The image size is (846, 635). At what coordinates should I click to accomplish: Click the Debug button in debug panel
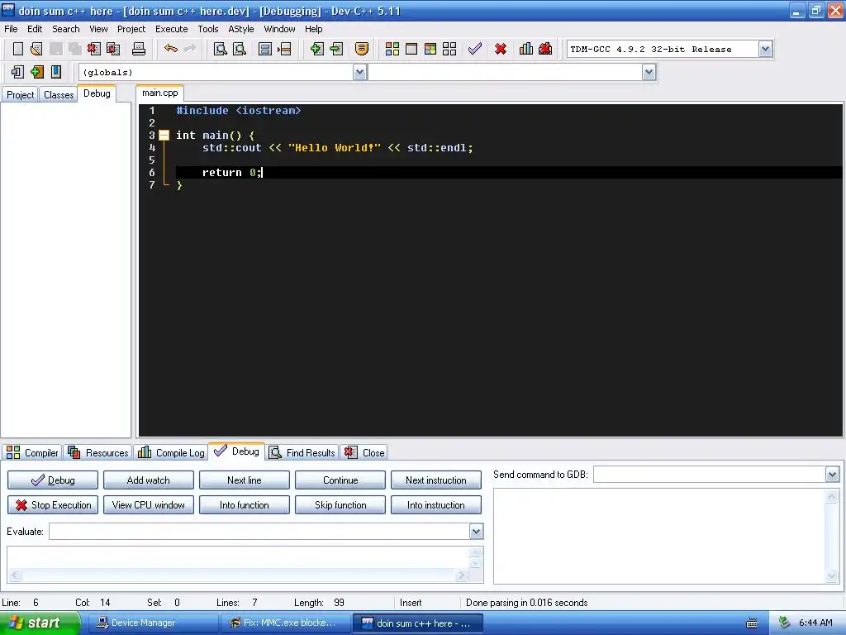coord(53,480)
